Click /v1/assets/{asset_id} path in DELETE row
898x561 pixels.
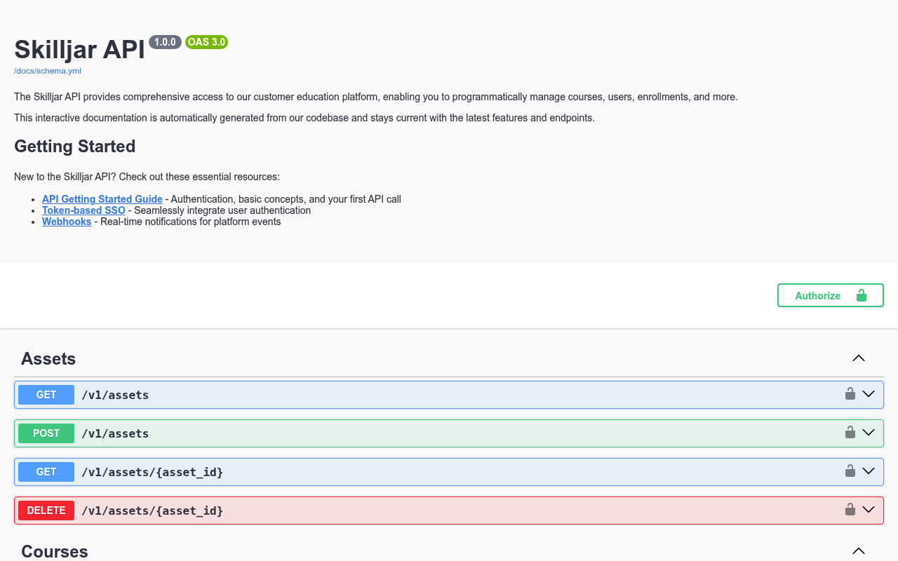tap(152, 511)
